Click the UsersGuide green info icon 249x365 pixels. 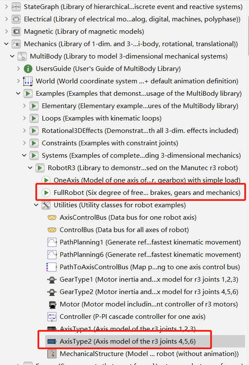[28, 69]
